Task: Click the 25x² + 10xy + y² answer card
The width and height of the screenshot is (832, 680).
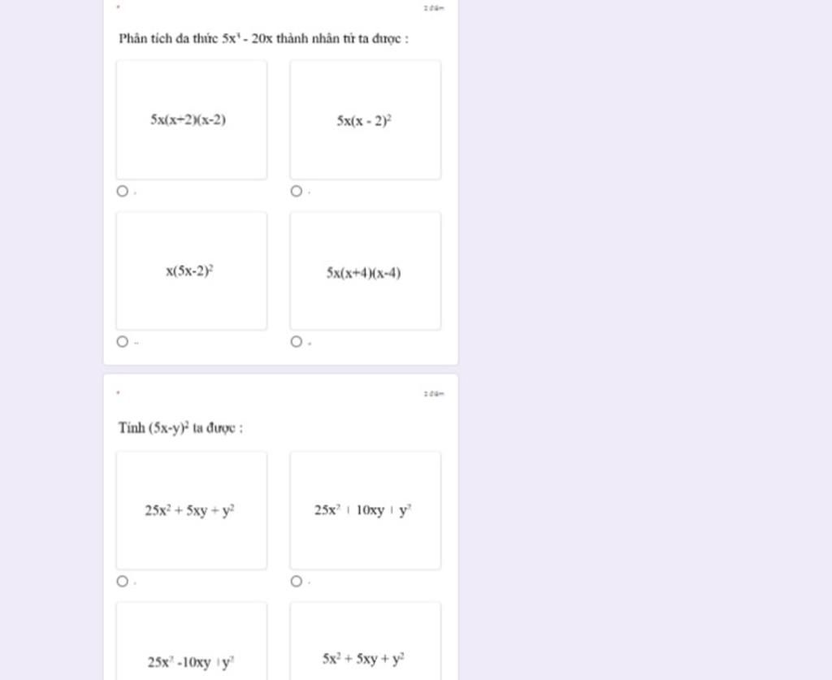Action: [x=366, y=510]
